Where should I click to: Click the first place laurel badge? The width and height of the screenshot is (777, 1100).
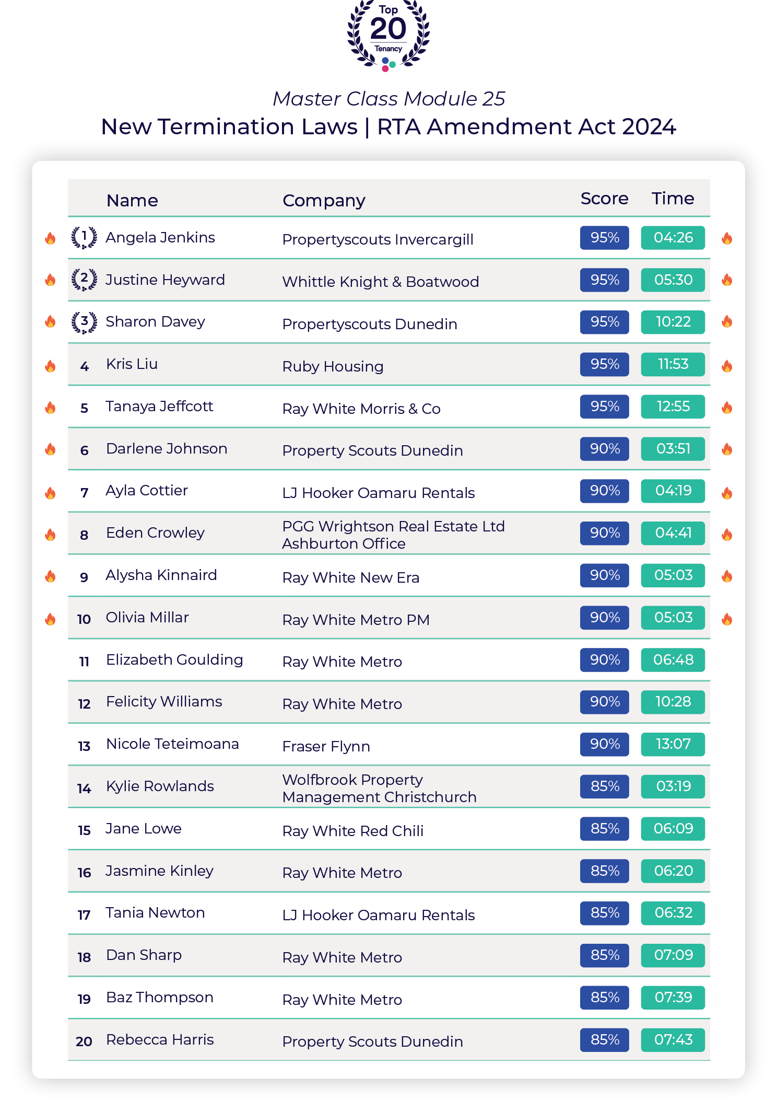click(x=84, y=238)
